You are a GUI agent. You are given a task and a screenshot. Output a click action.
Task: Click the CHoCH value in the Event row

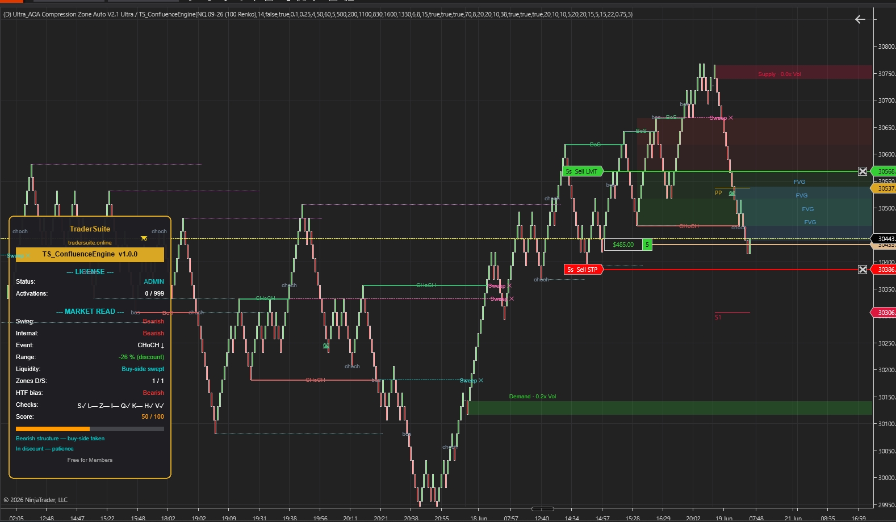(151, 345)
